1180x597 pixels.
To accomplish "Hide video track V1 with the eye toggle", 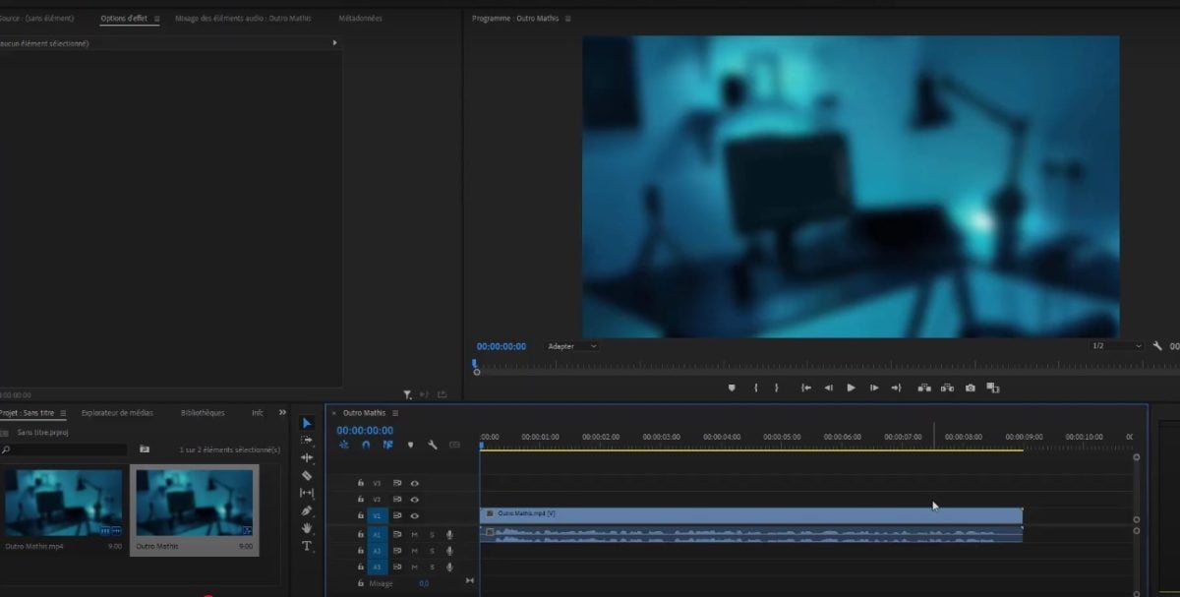I will tap(414, 515).
